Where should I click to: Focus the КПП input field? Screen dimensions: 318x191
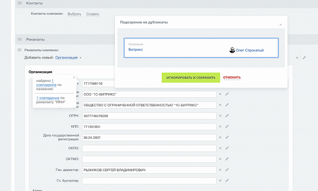point(149,127)
